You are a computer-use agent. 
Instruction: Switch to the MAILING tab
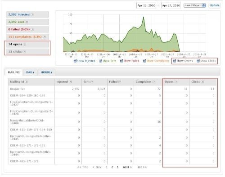(14, 73)
